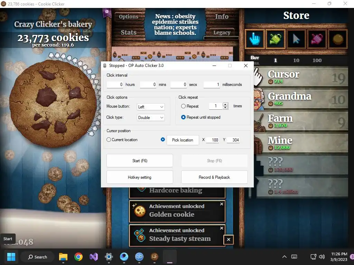Click the Golden cookie achievement icon
This screenshot has width=354, height=265.
(x=140, y=210)
